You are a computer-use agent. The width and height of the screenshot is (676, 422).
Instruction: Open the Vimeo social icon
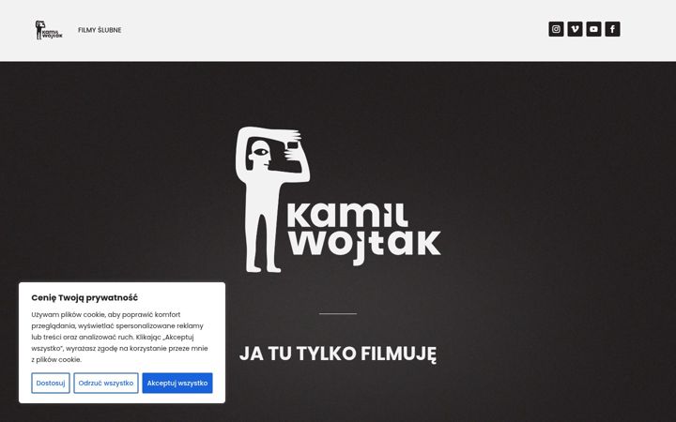tap(576, 29)
